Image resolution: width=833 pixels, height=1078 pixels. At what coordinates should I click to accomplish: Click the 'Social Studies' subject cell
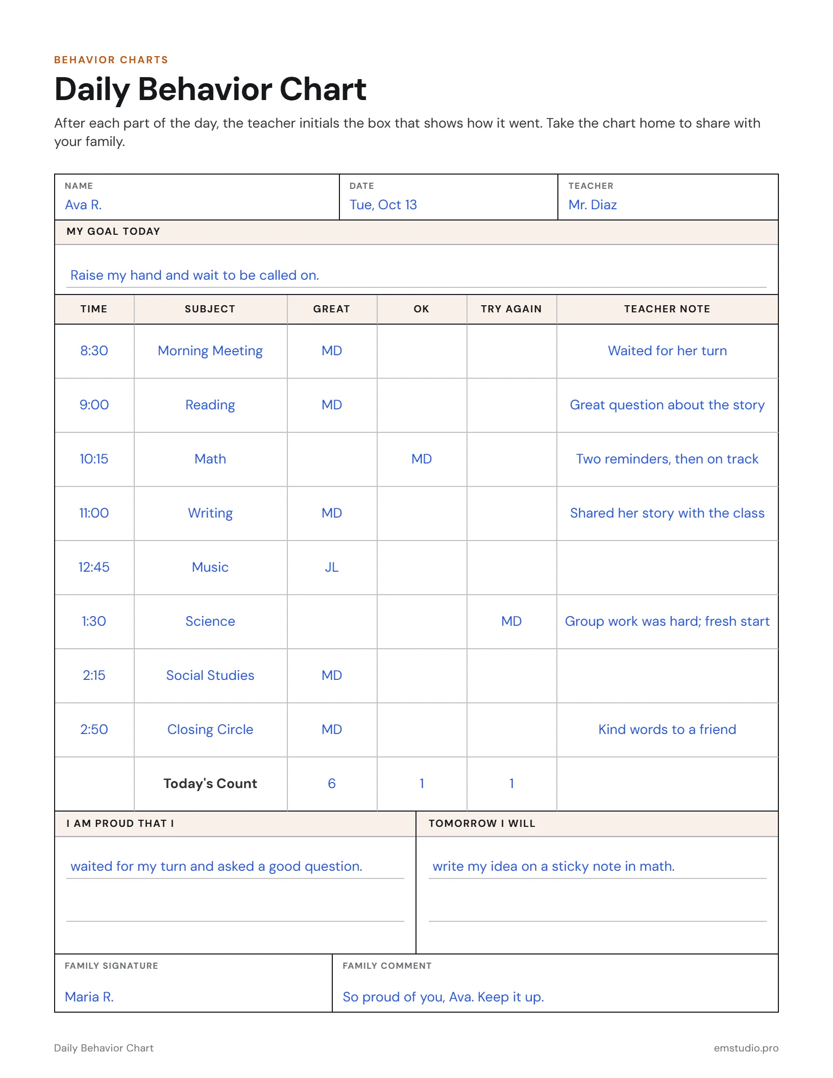pyautogui.click(x=210, y=676)
